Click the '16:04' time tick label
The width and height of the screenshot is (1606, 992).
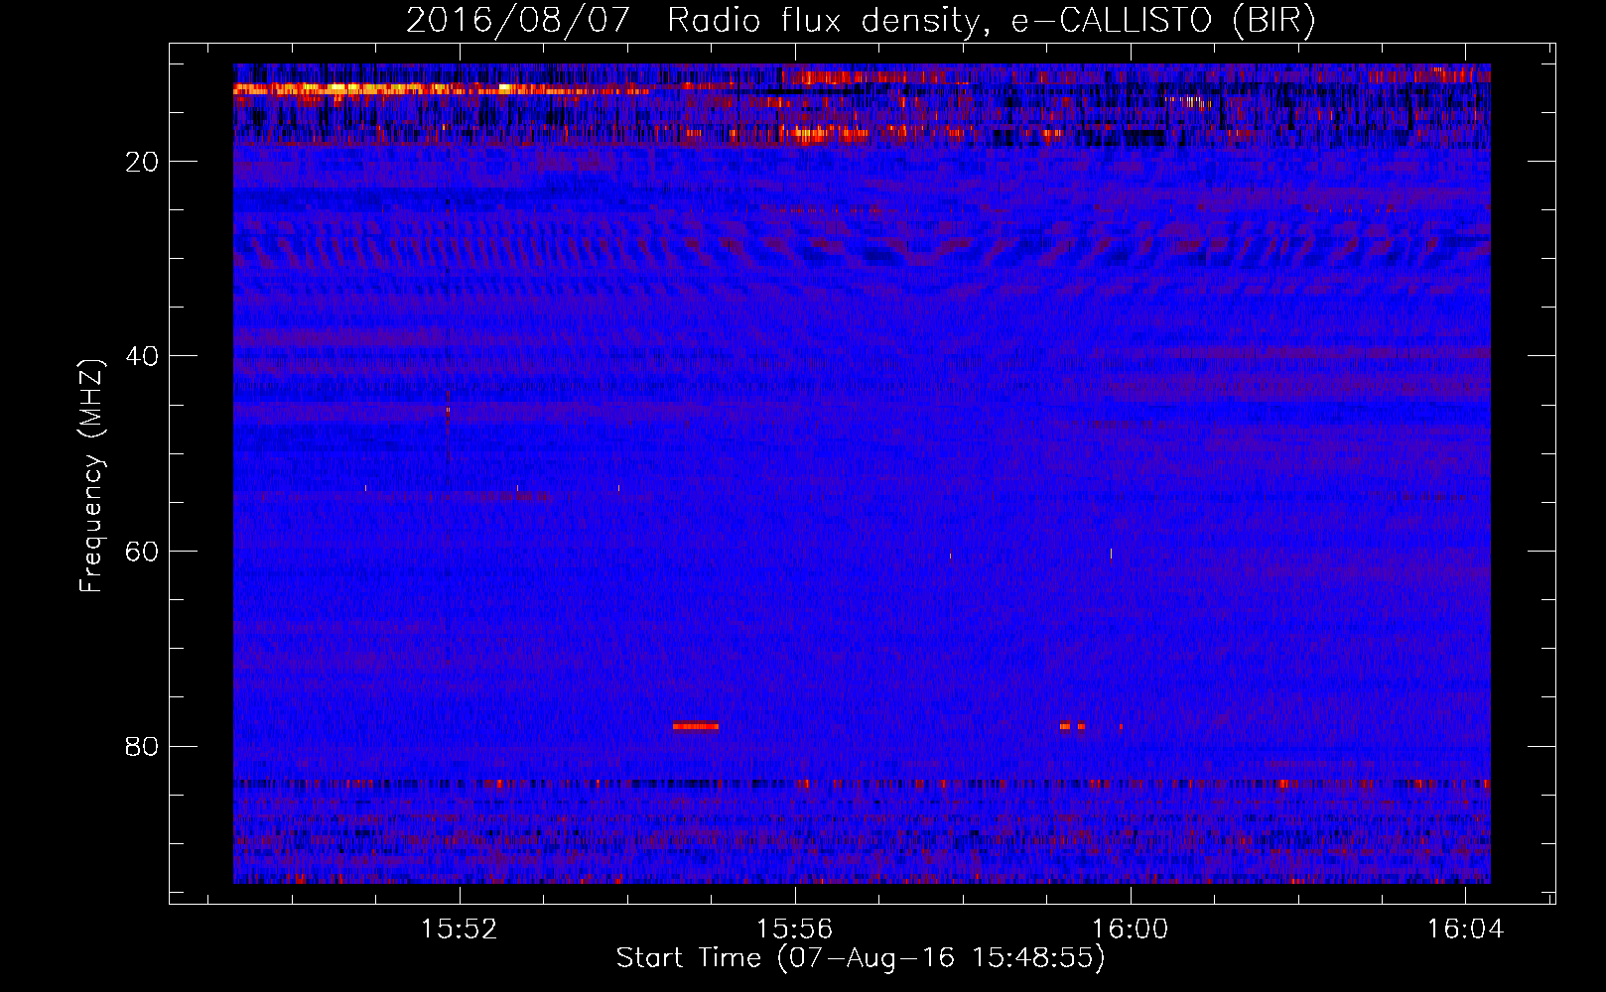coord(1465,930)
